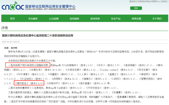Viewport: 169px width, 105px height.
Task: Open the 应用通报 menu item
Action: (x=74, y=19)
